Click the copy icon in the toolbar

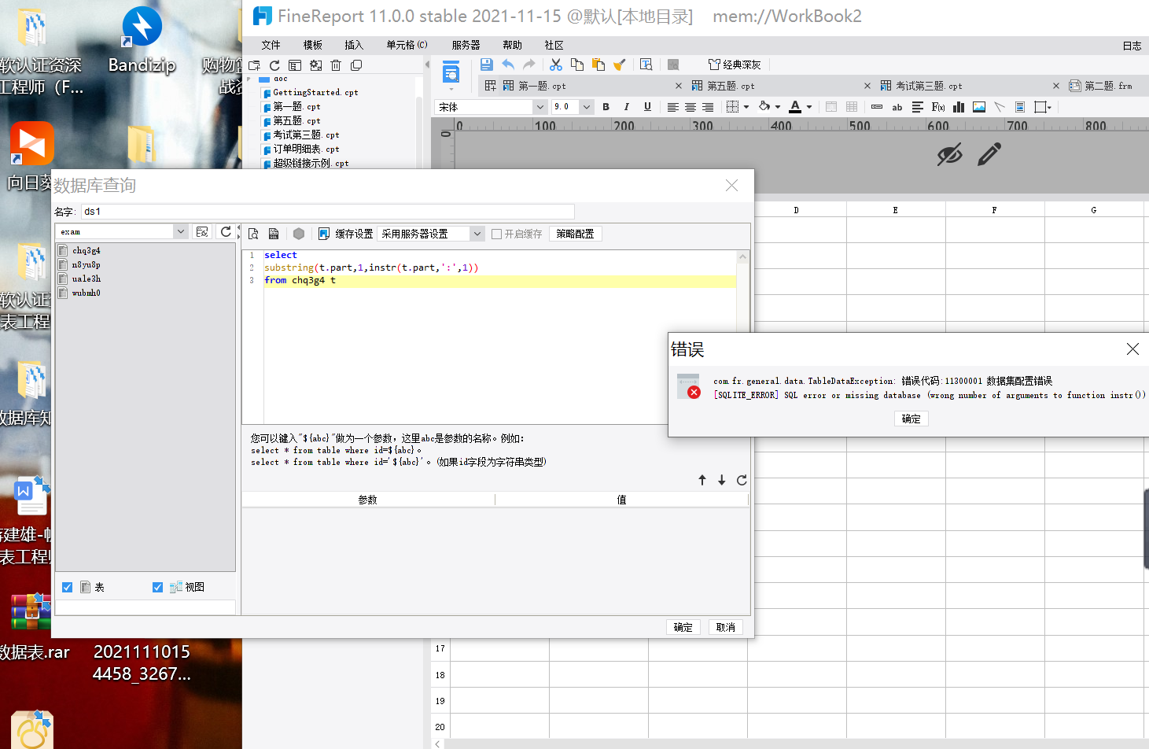click(x=577, y=65)
